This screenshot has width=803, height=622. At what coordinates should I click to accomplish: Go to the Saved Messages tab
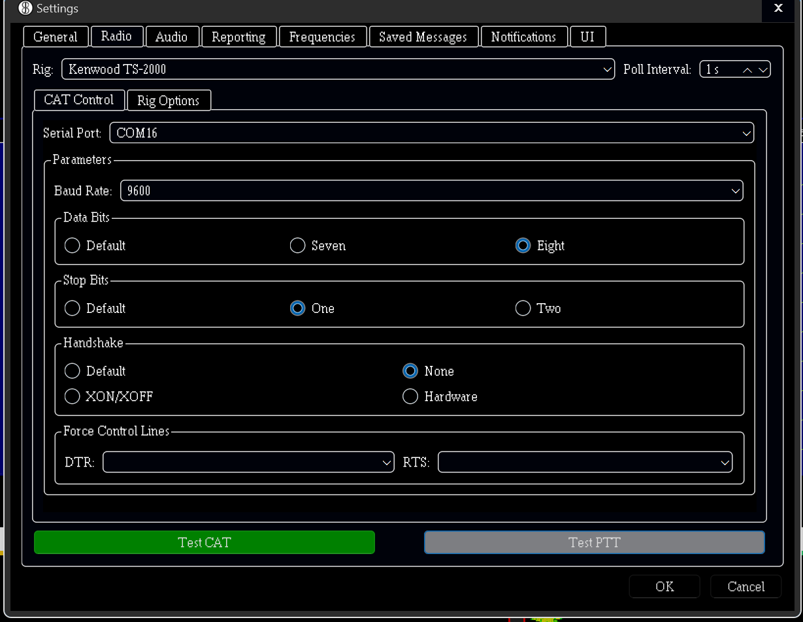point(423,37)
